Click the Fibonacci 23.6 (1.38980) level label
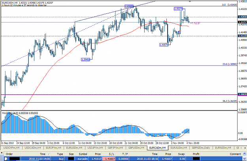Image resolution: width=247 pixels, height=161 pixels. (x=229, y=64)
